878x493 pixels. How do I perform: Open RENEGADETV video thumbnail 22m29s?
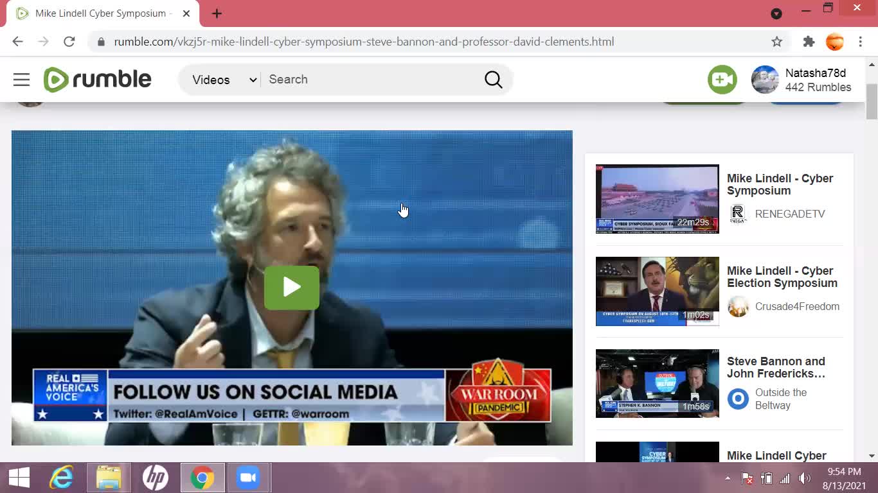(x=657, y=198)
